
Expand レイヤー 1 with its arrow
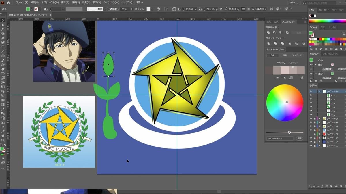point(319,146)
